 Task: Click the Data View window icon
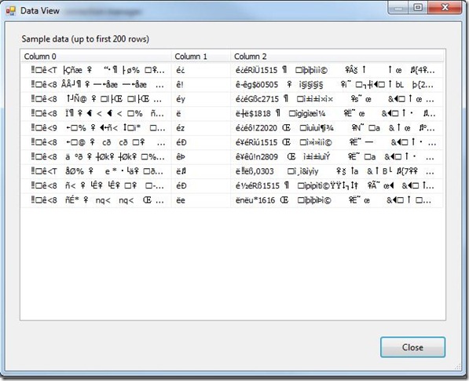11,11
